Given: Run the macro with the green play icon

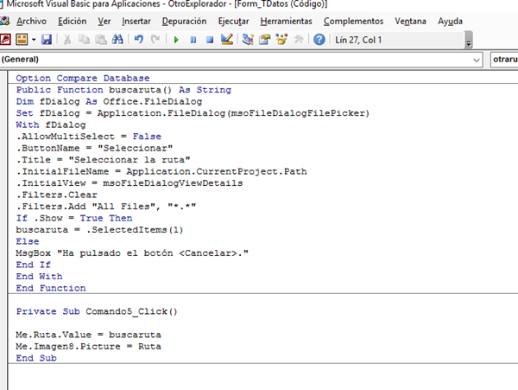Looking at the screenshot, I should (x=178, y=40).
